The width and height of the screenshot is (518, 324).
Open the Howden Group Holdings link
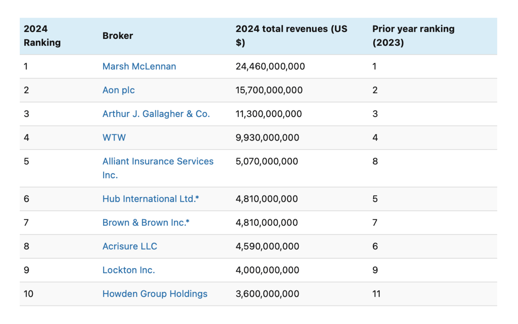coord(155,294)
